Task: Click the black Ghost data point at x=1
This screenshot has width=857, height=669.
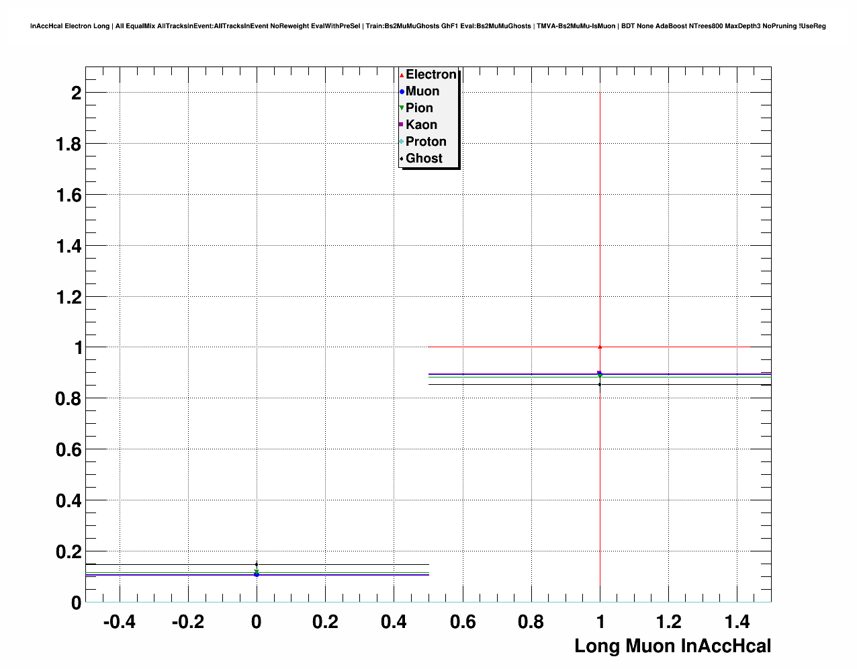Action: coord(600,384)
